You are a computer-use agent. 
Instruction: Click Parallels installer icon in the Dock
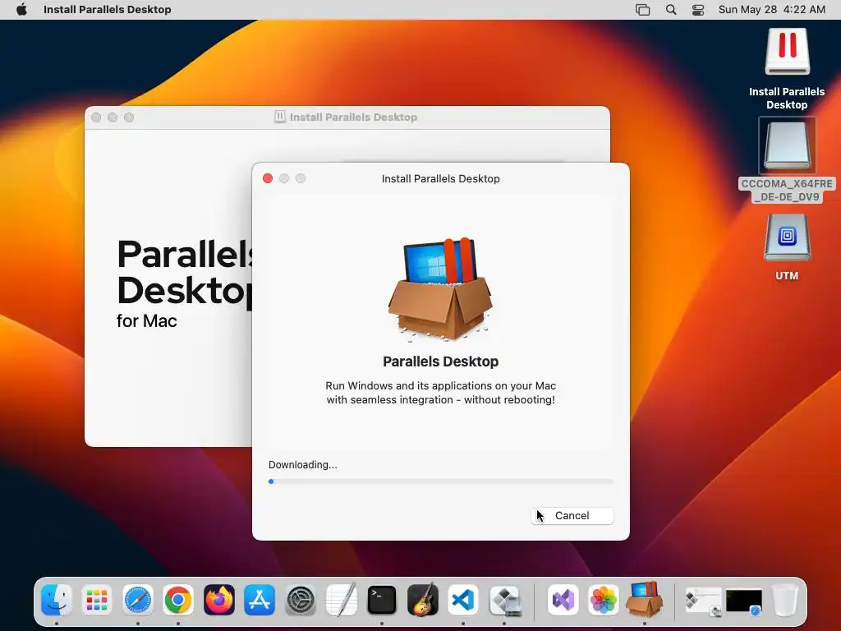(x=644, y=598)
